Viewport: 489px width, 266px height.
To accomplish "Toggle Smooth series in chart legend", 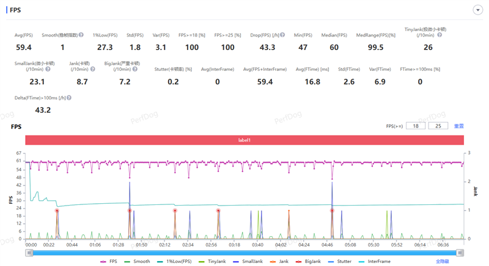I will (139, 261).
